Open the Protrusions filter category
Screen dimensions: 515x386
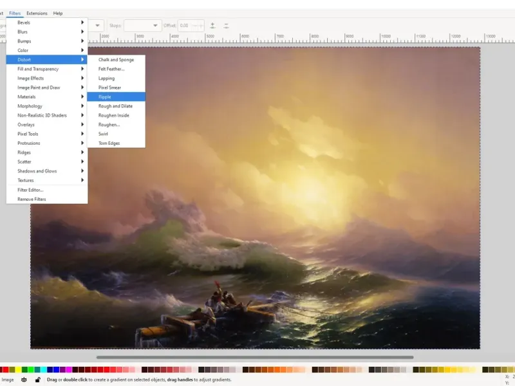[47, 143]
